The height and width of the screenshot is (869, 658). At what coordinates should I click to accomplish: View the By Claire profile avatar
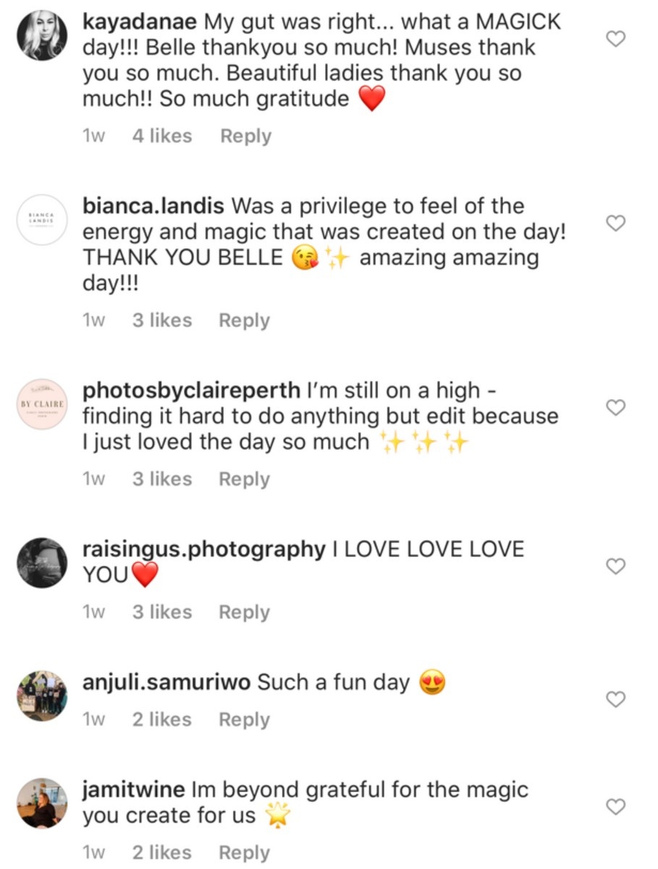[x=42, y=405]
